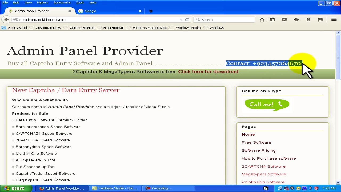This screenshot has height=192, width=341.
Task: Click the address bar URL field
Action: pyautogui.click(x=99, y=19)
